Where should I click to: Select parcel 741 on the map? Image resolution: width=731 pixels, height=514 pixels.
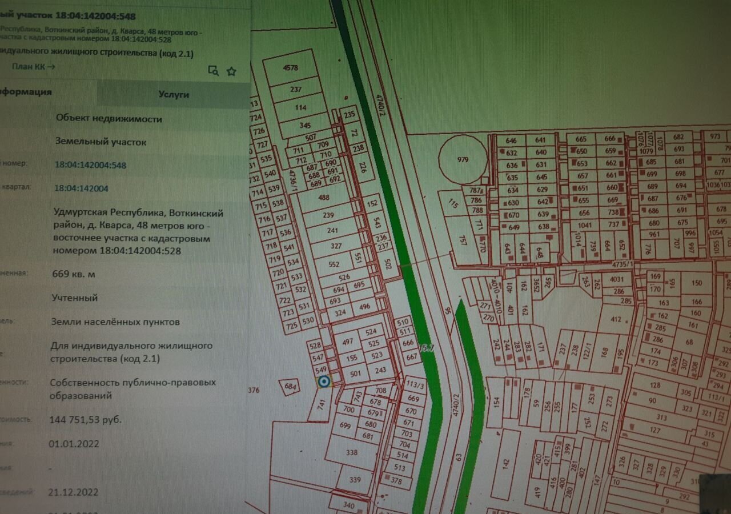click(x=320, y=404)
